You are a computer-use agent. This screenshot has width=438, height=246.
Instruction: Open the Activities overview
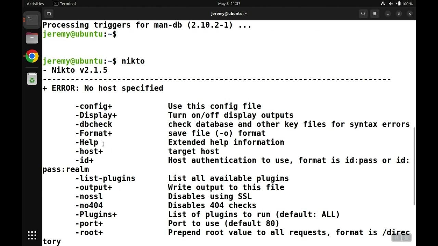[35, 4]
